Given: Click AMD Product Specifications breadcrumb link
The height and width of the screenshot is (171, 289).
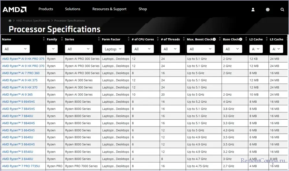Looking at the screenshot, I should [33, 21].
